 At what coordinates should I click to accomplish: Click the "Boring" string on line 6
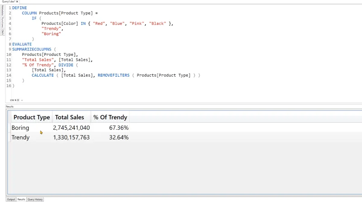(51, 34)
